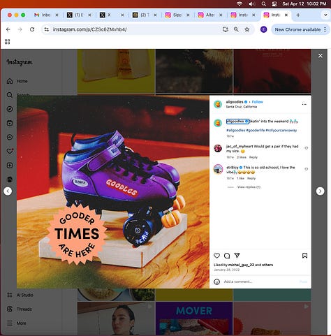Screen dimensions: 331x336
Task: Open macOS volume control
Action: click(251, 3)
